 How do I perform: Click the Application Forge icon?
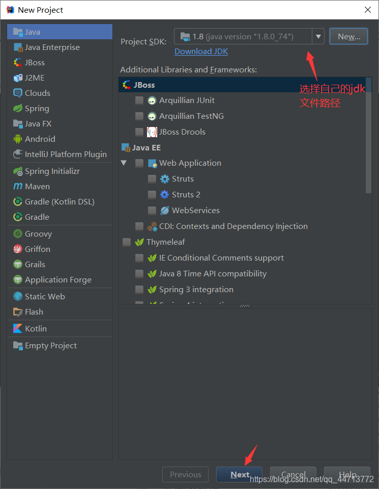(x=18, y=279)
